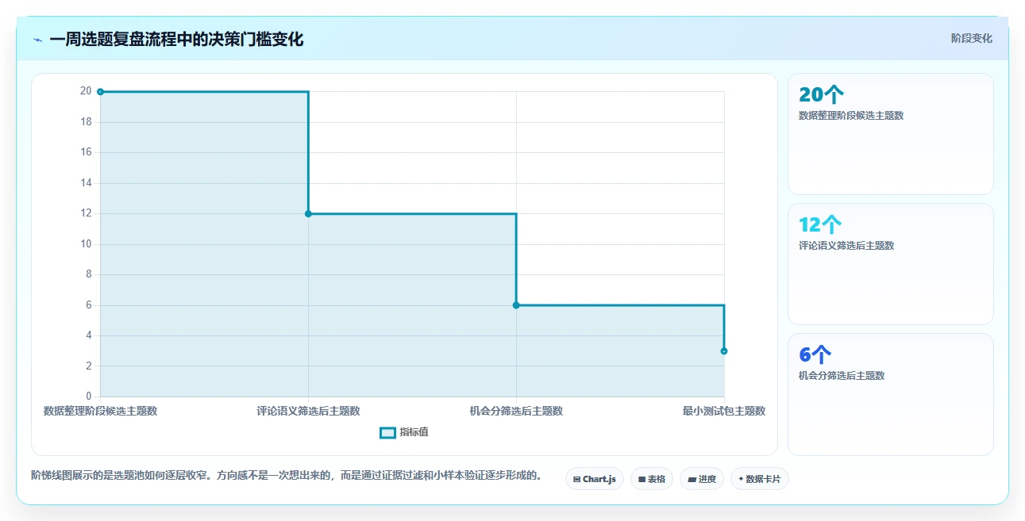Click the 阶段变化 label in the header
The width and height of the screenshot is (1025, 521).
[x=972, y=38]
